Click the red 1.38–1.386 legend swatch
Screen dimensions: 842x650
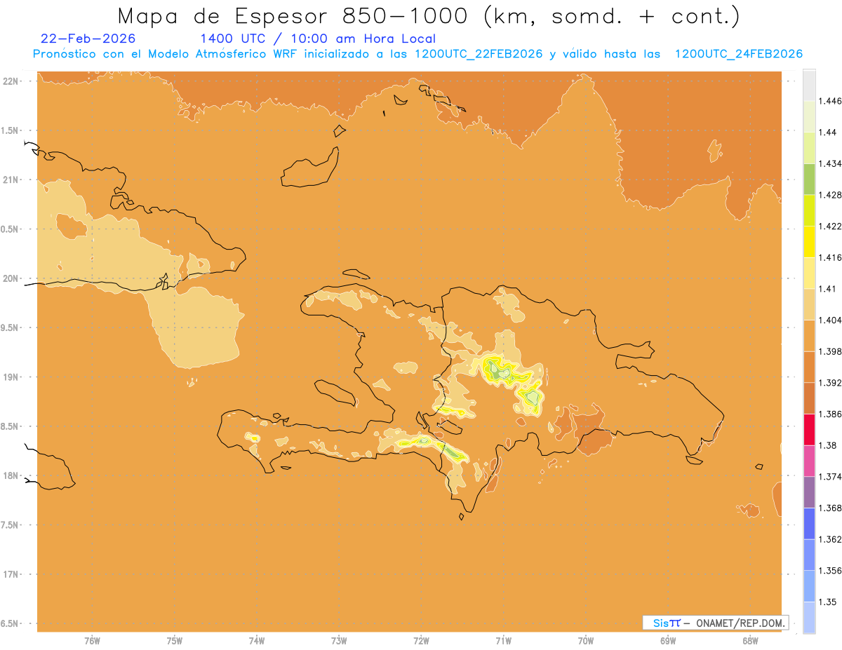tap(809, 429)
